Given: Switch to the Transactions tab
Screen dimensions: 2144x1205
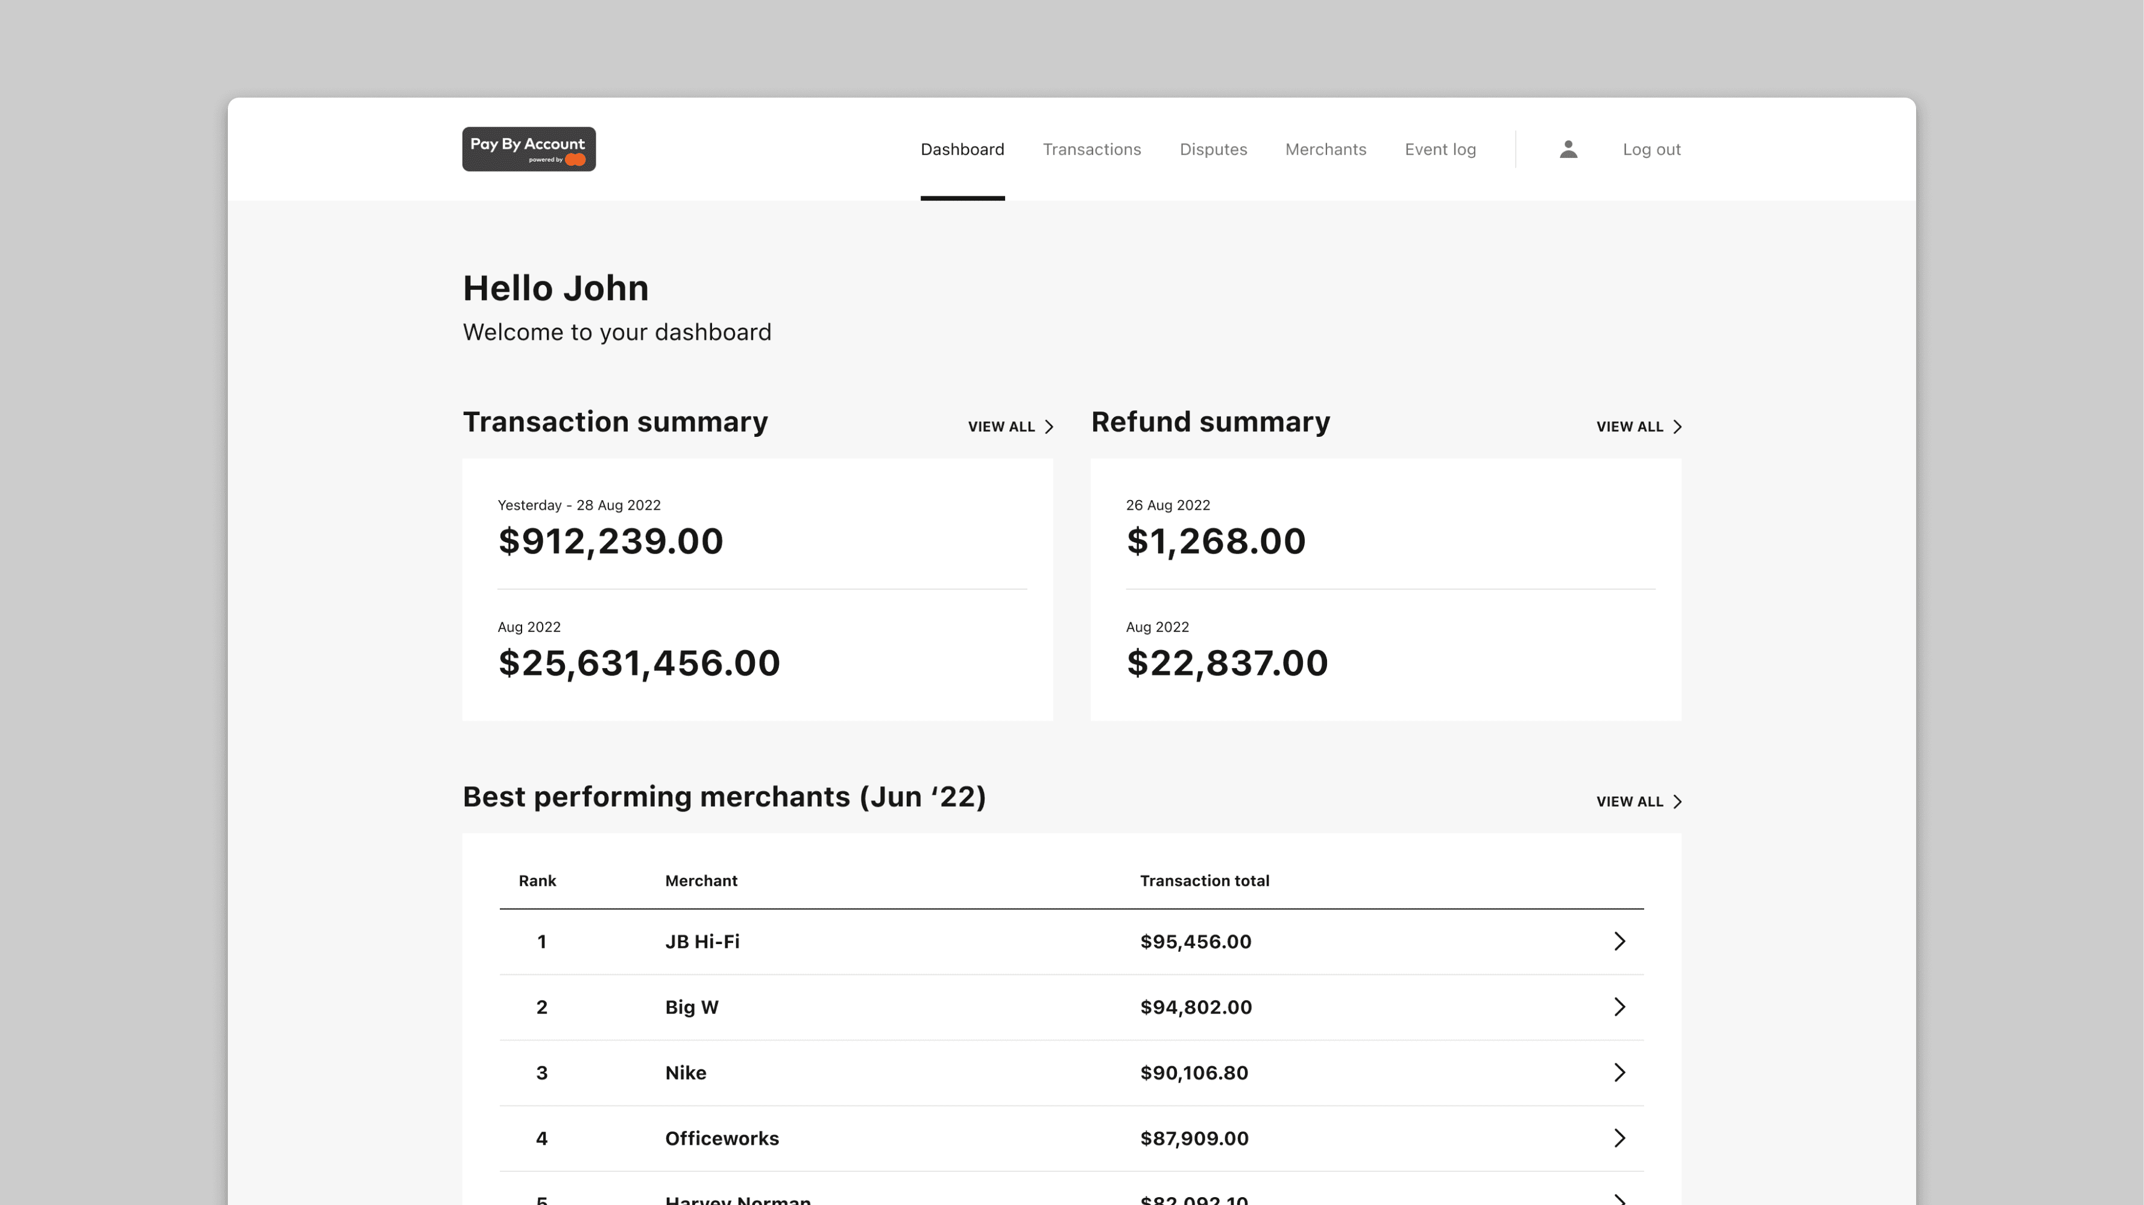Looking at the screenshot, I should point(1091,149).
